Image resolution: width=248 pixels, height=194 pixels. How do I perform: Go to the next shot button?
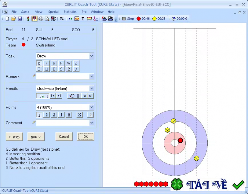[x=36, y=136]
